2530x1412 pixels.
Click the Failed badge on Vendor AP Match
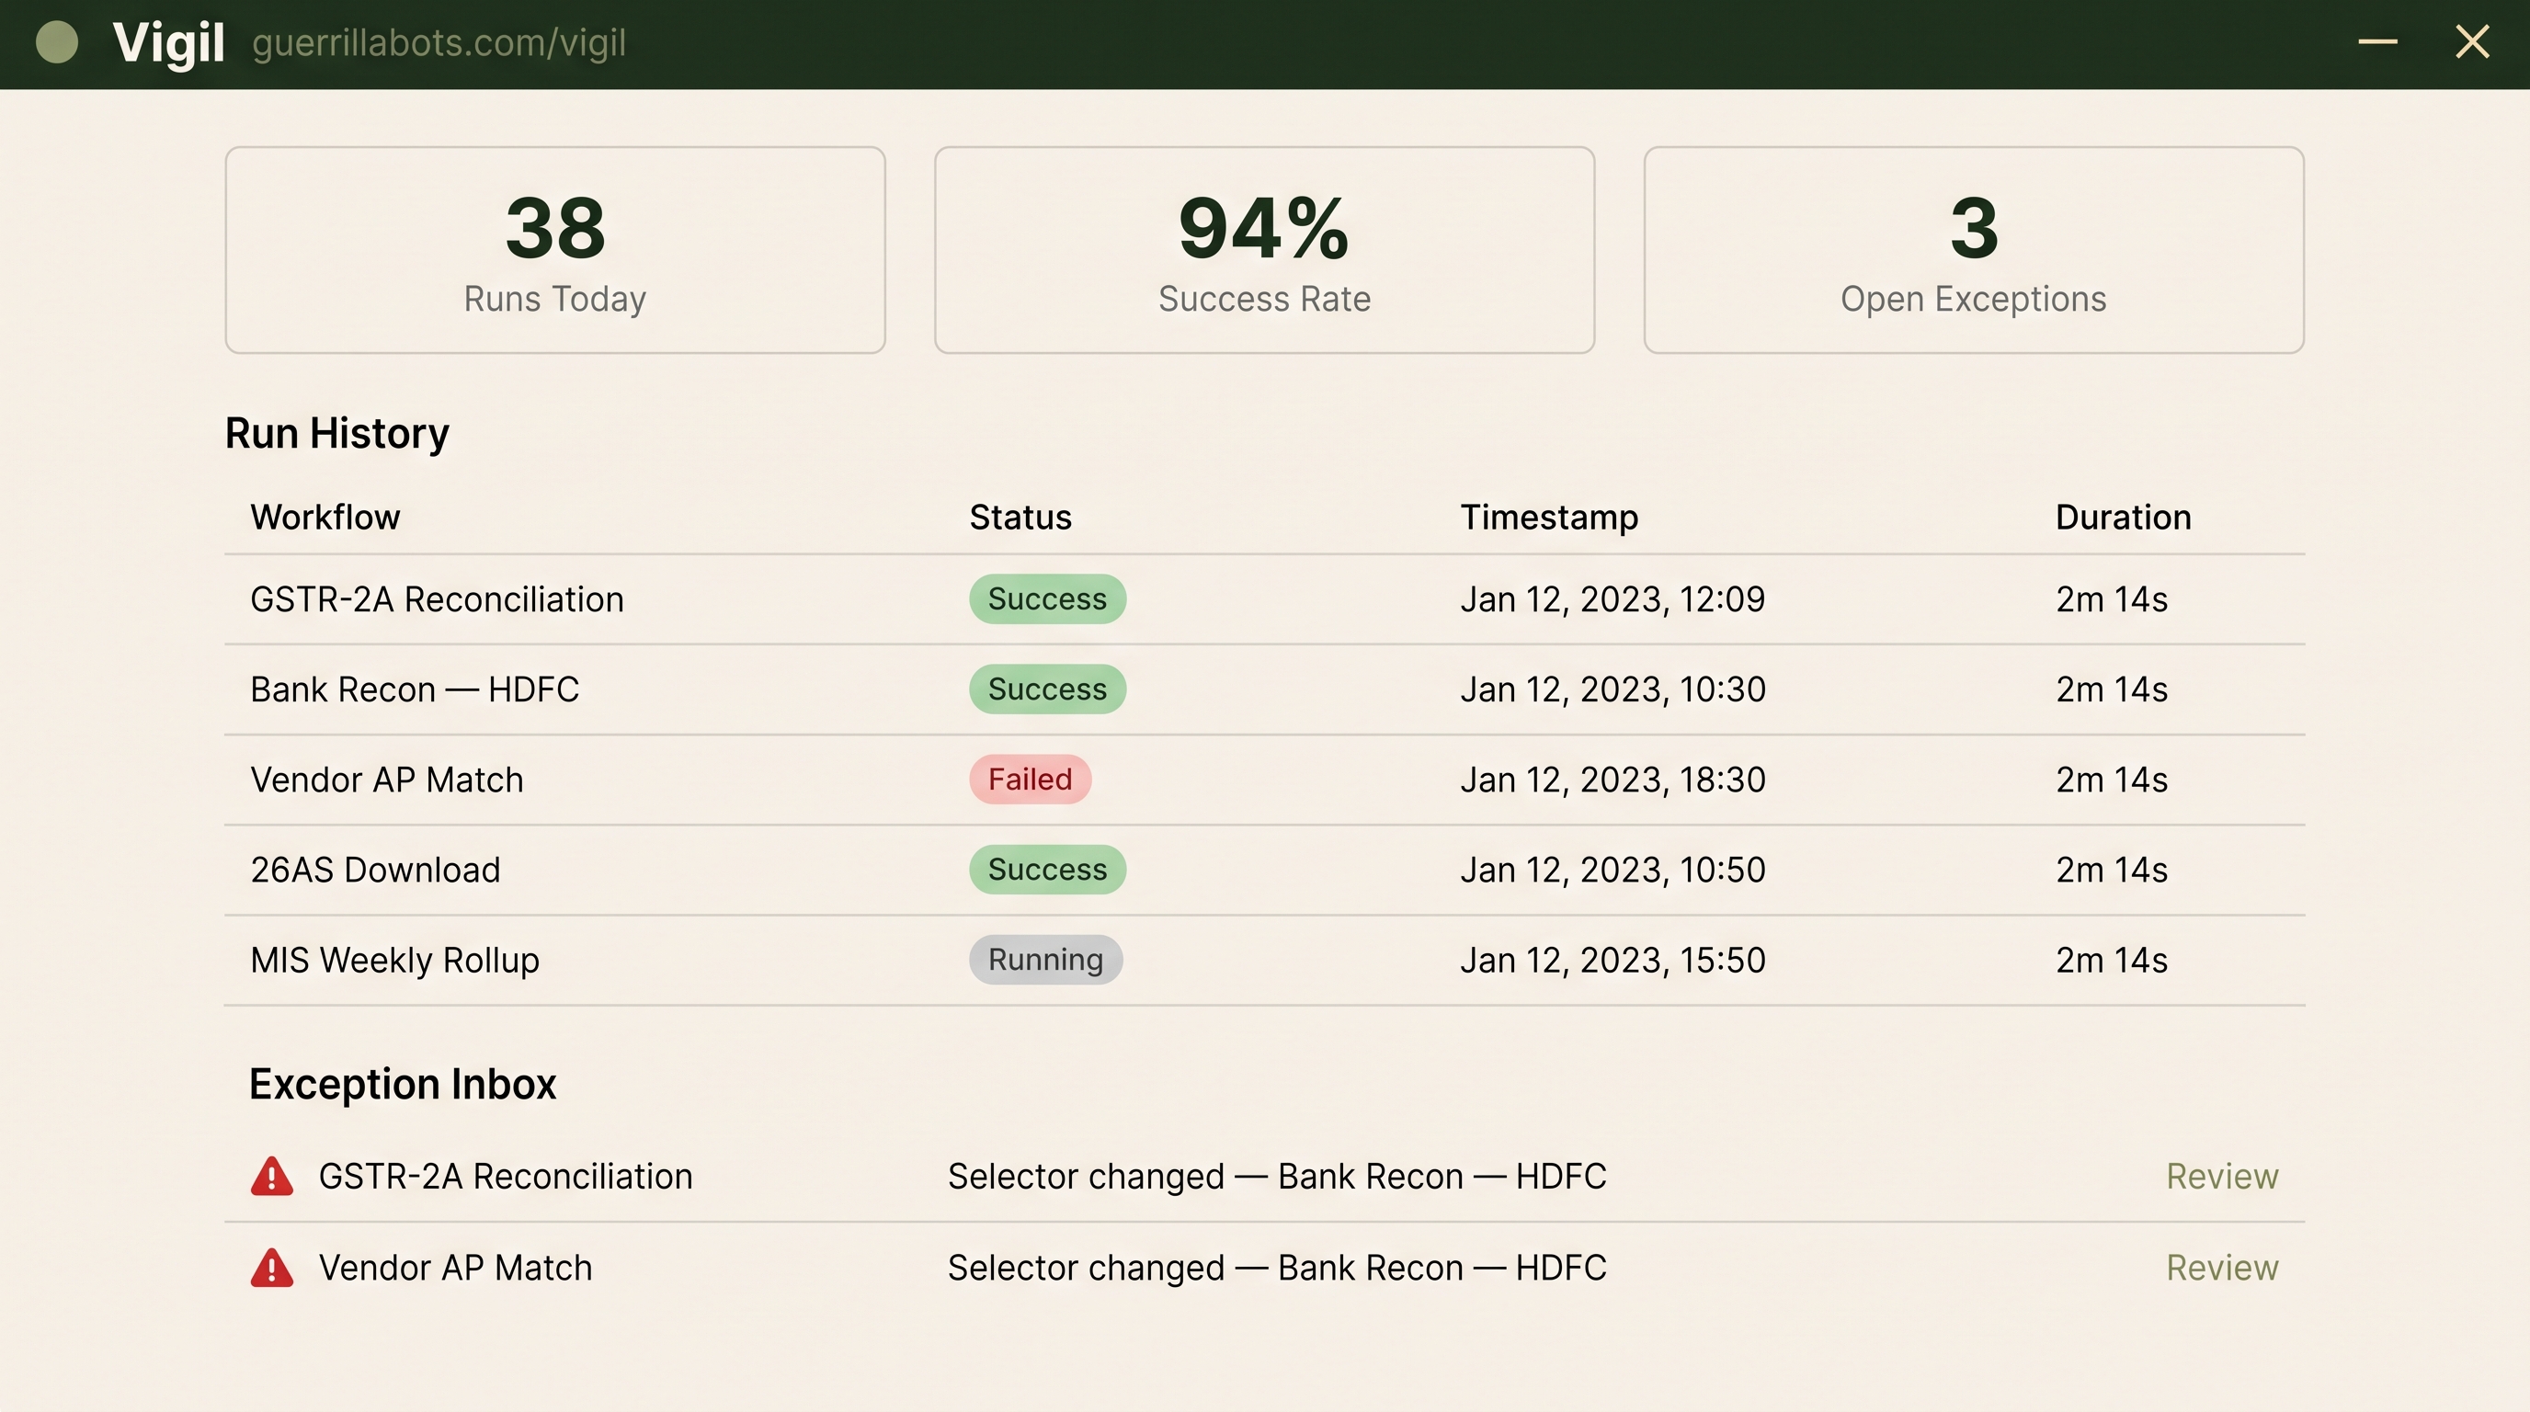pyautogui.click(x=1030, y=780)
